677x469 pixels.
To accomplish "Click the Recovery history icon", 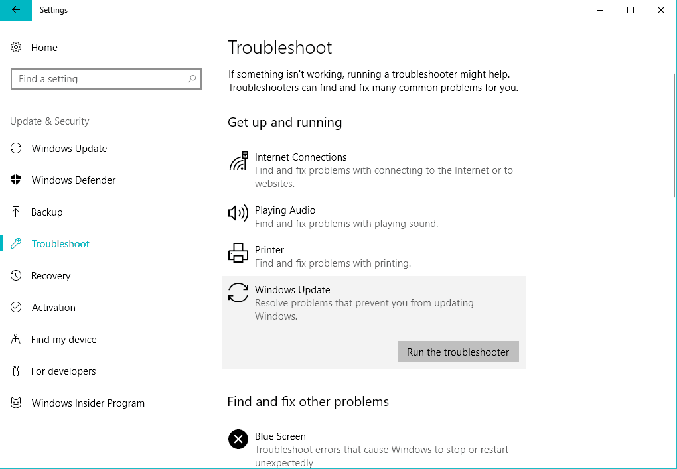I will 16,276.
